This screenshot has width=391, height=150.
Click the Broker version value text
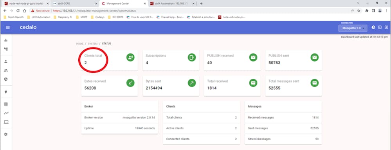(139, 117)
